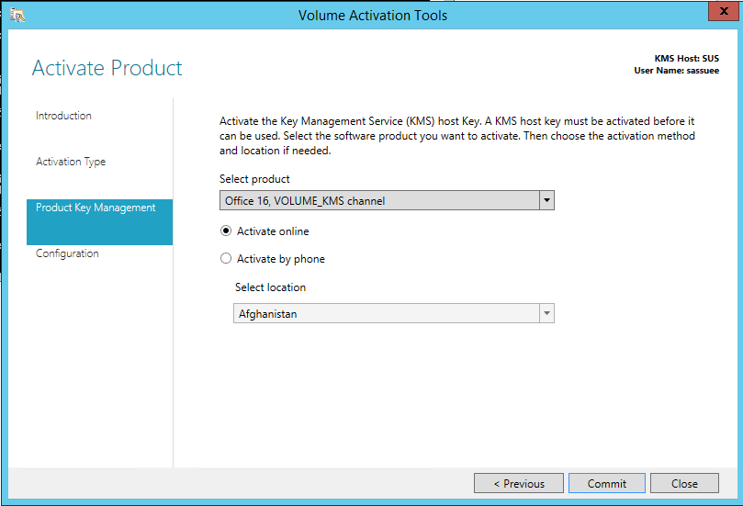Go to the Configuration step
This screenshot has height=506, width=743.
tap(67, 253)
